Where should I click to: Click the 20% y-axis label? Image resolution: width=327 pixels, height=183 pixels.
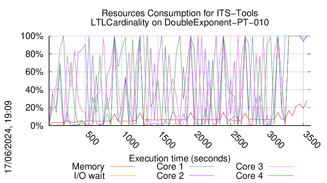point(34,108)
